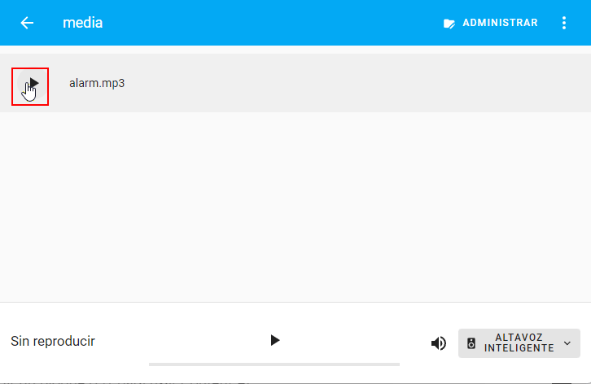The image size is (591, 384).
Task: Play alarm.mp3 with its row play icon
Action: [x=31, y=84]
